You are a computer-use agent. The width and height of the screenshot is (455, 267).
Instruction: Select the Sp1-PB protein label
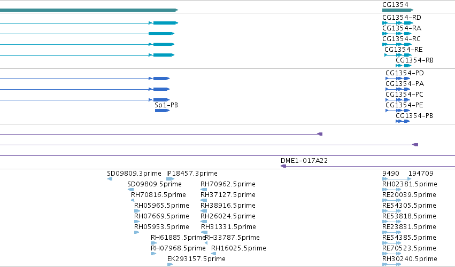pyautogui.click(x=166, y=105)
